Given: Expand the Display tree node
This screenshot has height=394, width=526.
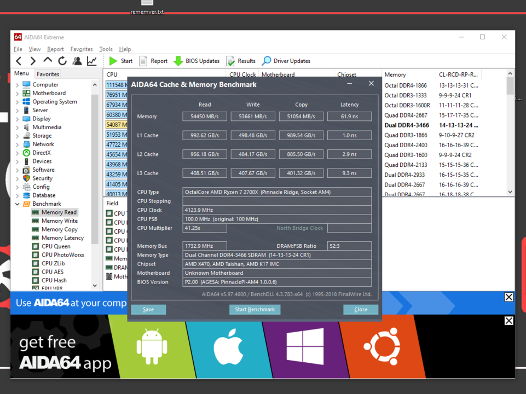Looking at the screenshot, I should [17, 119].
